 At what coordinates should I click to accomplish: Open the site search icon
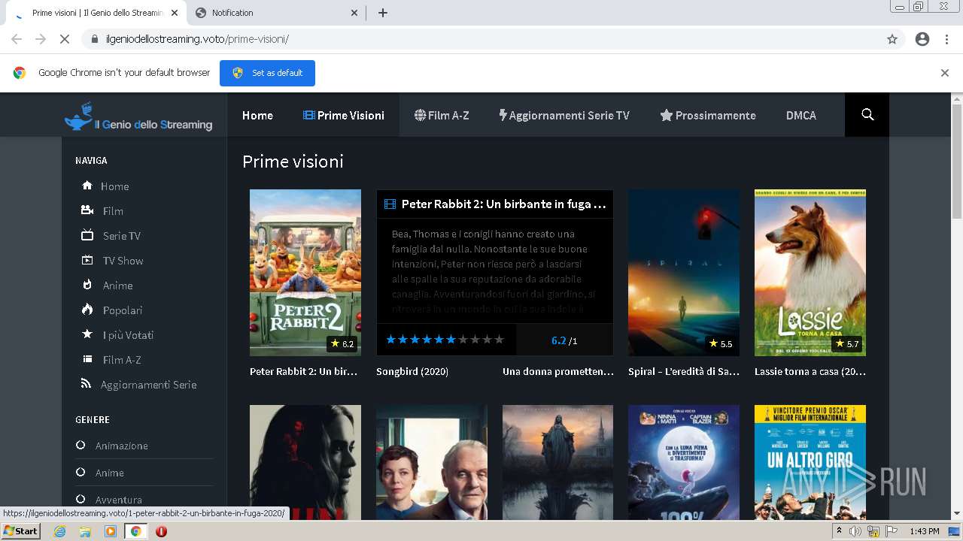coord(867,115)
